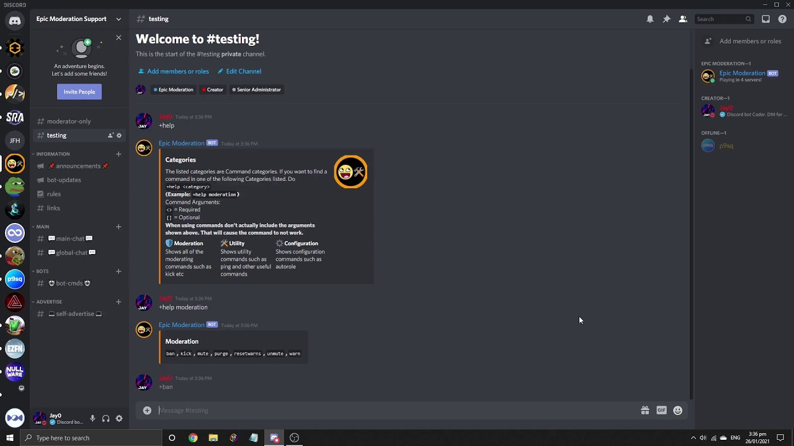Show hidden Windows tray icons
Viewport: 794px width, 446px height.
pos(693,438)
